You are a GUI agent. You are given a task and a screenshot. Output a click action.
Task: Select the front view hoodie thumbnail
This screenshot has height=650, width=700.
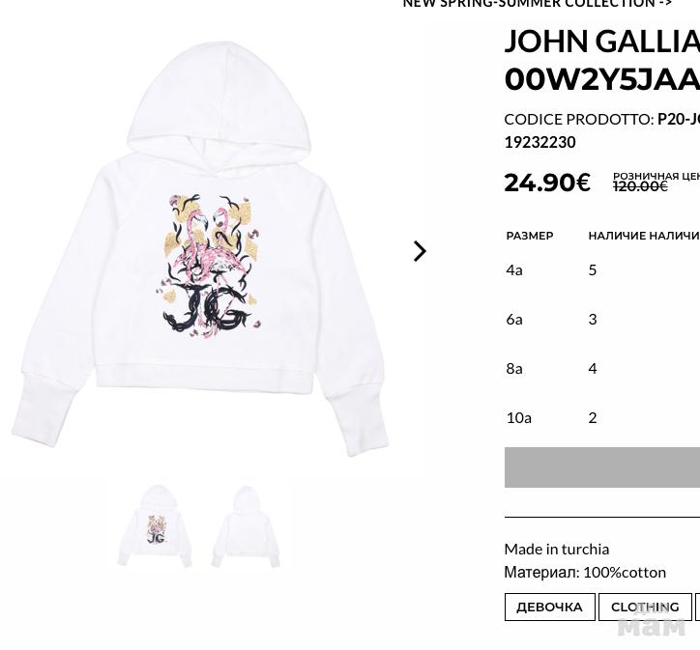click(155, 525)
